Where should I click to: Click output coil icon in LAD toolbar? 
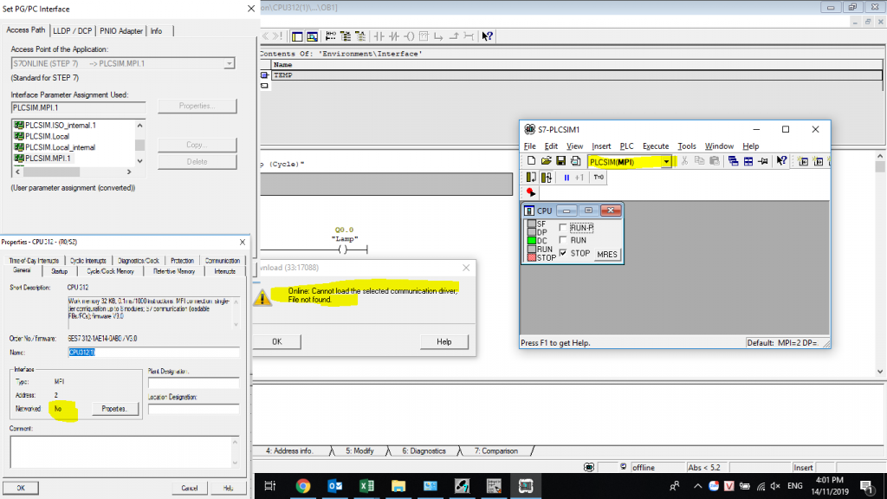tap(409, 36)
